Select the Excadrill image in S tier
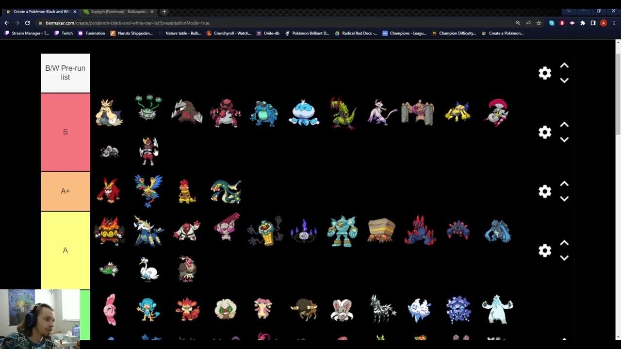Image resolution: width=621 pixels, height=349 pixels. (x=187, y=112)
